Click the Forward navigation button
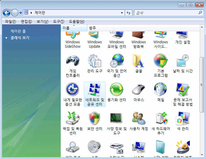206x159 pixels. pos(15,13)
